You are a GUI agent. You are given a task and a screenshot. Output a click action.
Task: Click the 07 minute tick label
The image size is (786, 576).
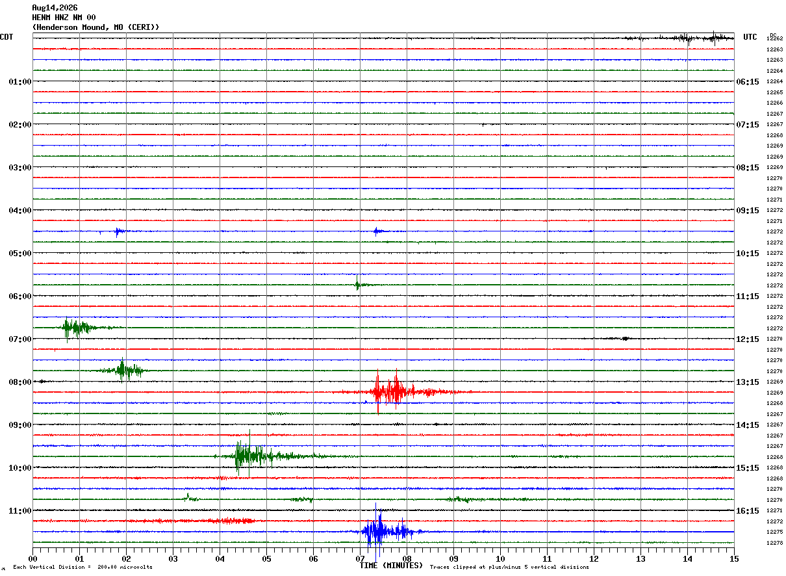pos(360,559)
